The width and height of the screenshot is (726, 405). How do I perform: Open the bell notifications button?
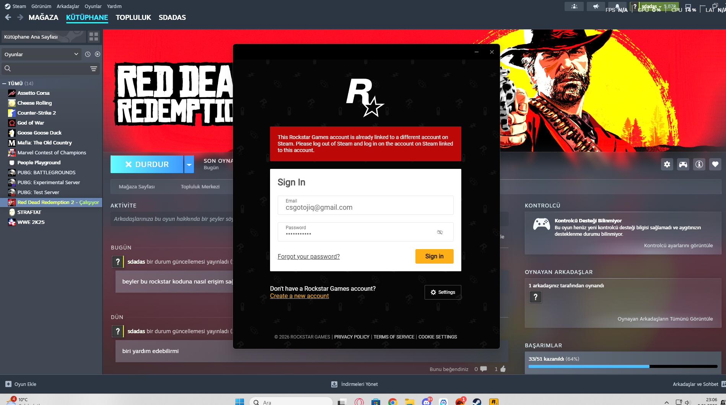pyautogui.click(x=617, y=6)
